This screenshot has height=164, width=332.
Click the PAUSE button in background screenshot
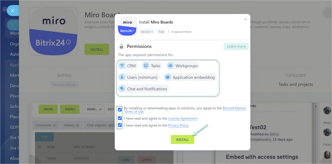[48, 109]
